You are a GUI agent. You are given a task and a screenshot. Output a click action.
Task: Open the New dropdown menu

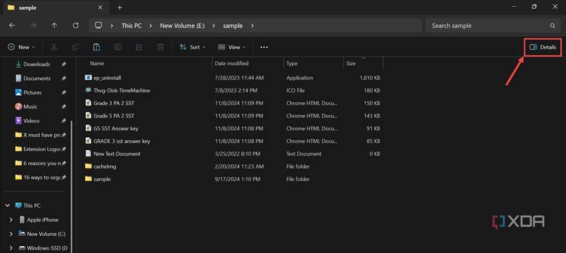(x=21, y=47)
